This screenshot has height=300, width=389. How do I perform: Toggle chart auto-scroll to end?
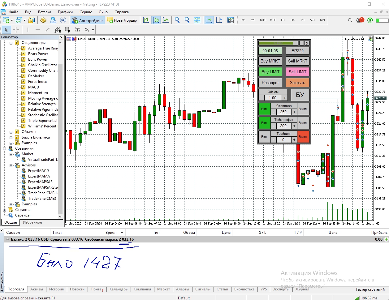pos(209,20)
